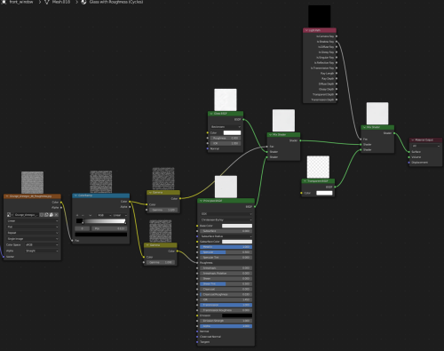Click the Ray Length output socket
The image size is (444, 351).
click(x=337, y=73)
